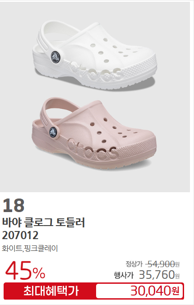Click the color options 화이트,핑크클레이 text
Viewport: 194px width, 305px height.
30,249
